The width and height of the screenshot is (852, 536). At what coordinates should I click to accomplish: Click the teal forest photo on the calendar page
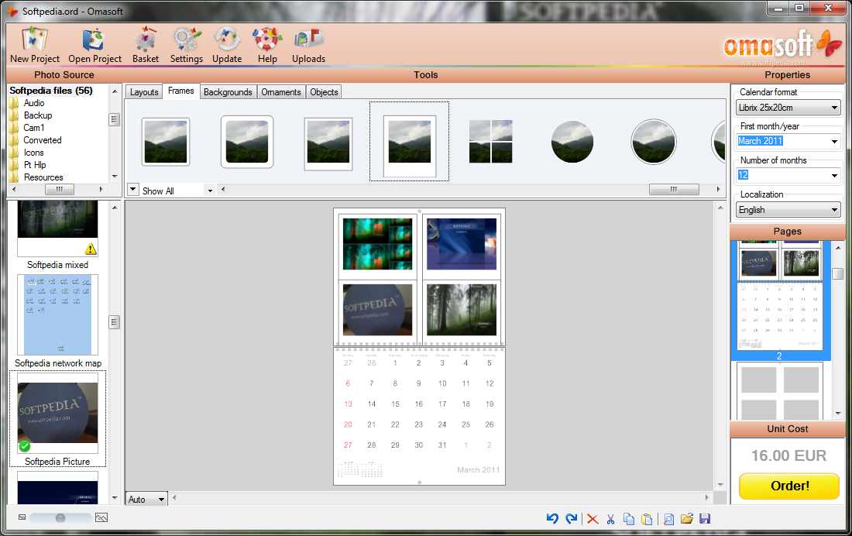[x=378, y=243]
